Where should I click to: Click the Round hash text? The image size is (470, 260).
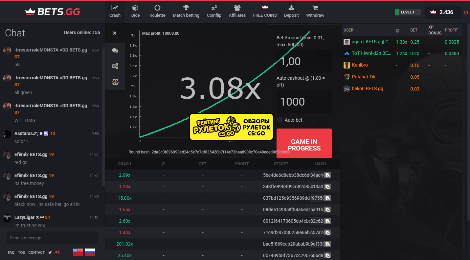[x=210, y=152]
